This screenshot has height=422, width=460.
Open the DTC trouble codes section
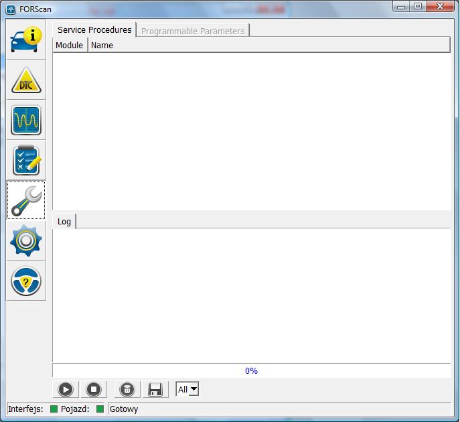(26, 80)
